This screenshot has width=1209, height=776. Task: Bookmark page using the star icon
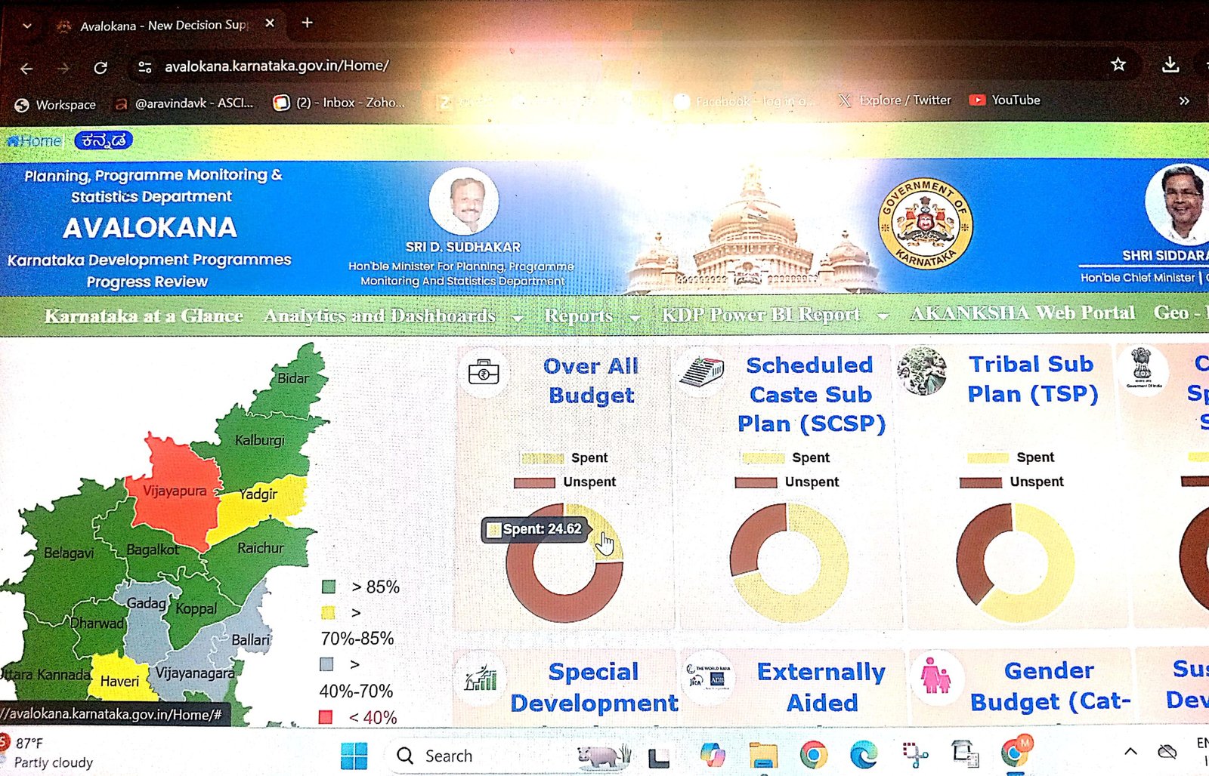tap(1118, 65)
